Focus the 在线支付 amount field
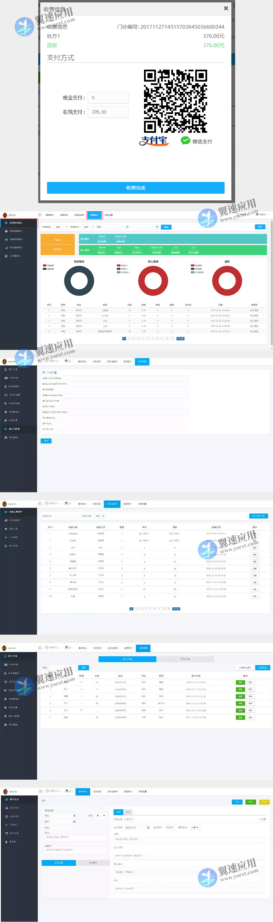 tap(108, 112)
